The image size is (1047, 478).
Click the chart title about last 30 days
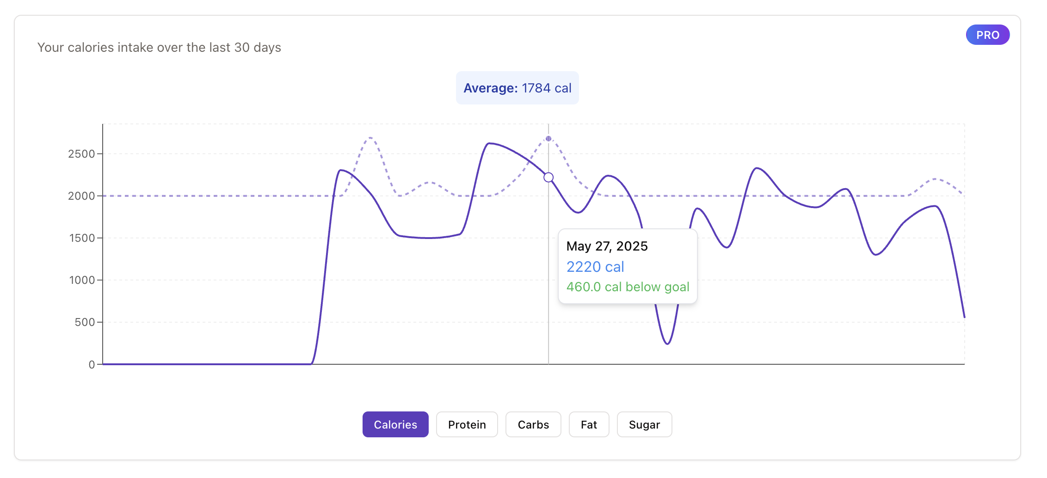[x=159, y=48]
